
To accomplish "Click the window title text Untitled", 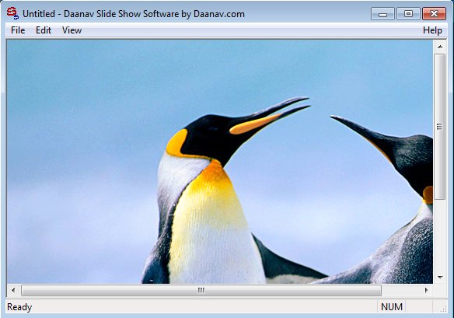I will [39, 14].
